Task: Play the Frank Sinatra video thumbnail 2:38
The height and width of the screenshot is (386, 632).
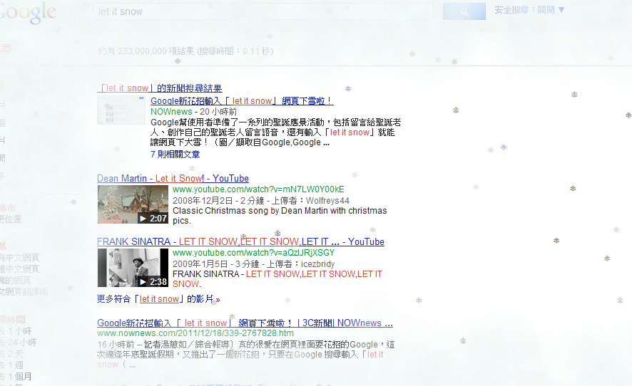Action: coord(133,268)
